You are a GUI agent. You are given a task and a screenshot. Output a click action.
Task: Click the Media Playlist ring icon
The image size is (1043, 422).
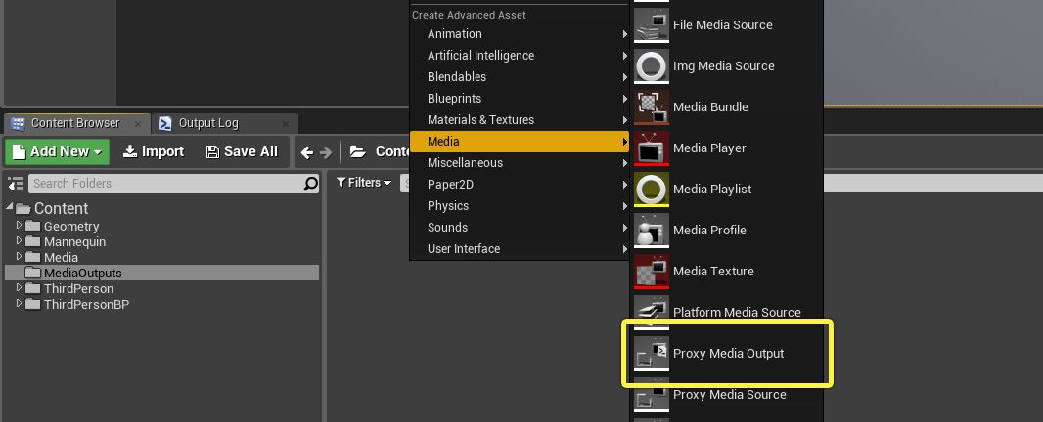click(652, 190)
